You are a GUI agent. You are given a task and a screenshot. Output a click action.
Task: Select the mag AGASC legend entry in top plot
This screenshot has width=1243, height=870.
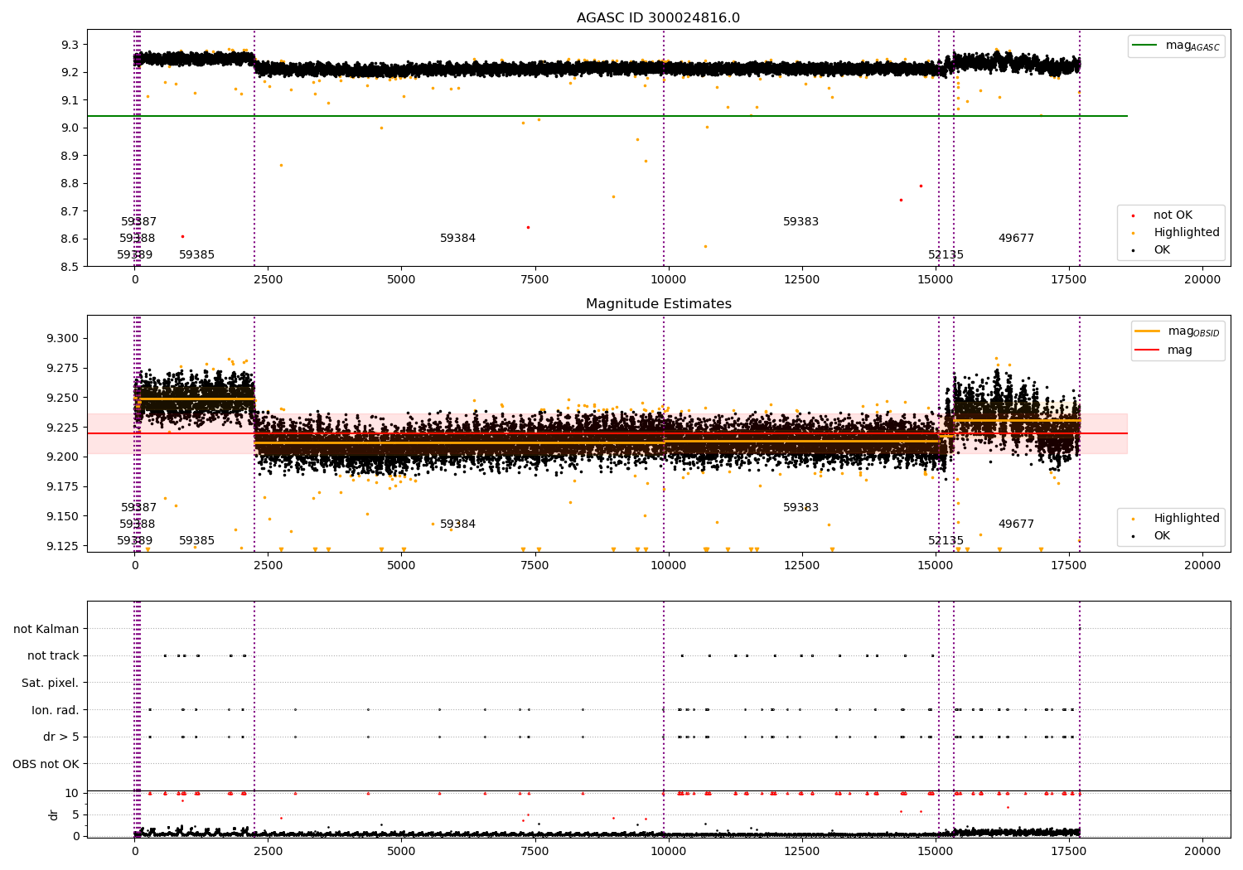pos(1175,46)
